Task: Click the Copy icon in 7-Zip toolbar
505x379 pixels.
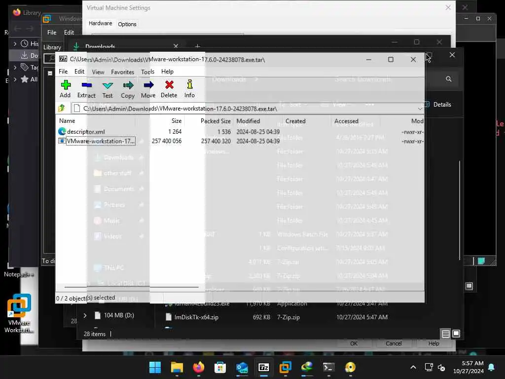Action: [128, 89]
